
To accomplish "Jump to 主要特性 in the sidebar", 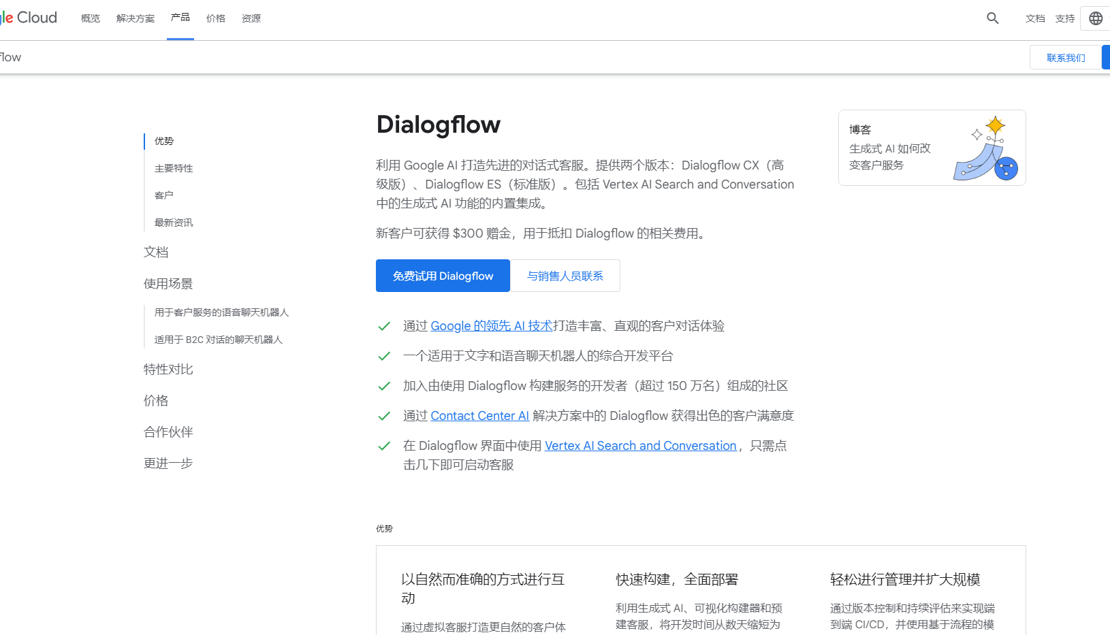I will click(x=174, y=168).
